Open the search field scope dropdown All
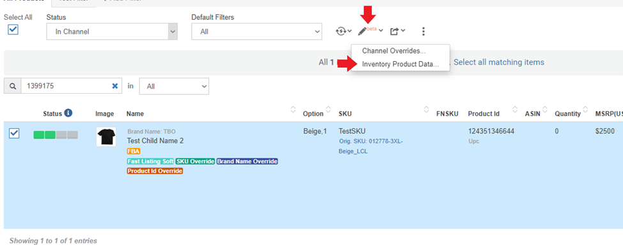Image resolution: width=623 pixels, height=248 pixels. pyautogui.click(x=174, y=86)
